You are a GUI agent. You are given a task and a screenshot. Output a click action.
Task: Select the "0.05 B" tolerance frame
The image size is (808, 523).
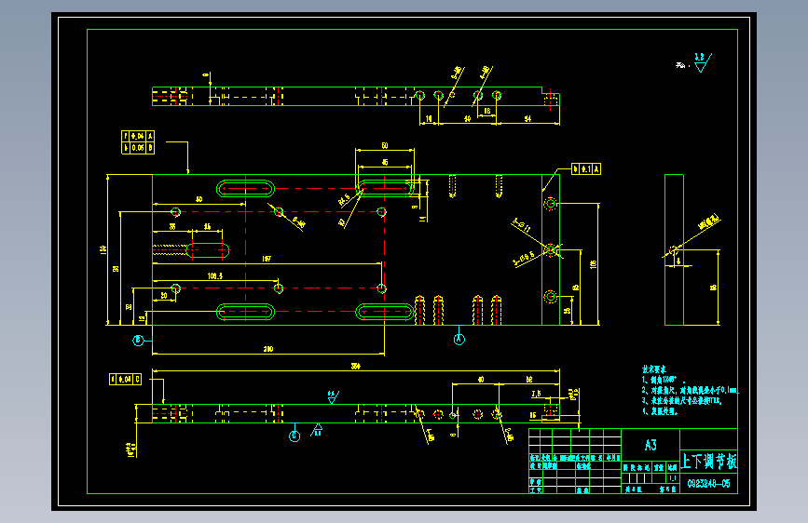(x=138, y=148)
